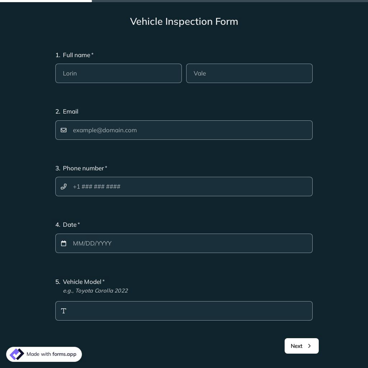
Task: Click the 'Made with forms.app' badge
Action: coord(44,353)
